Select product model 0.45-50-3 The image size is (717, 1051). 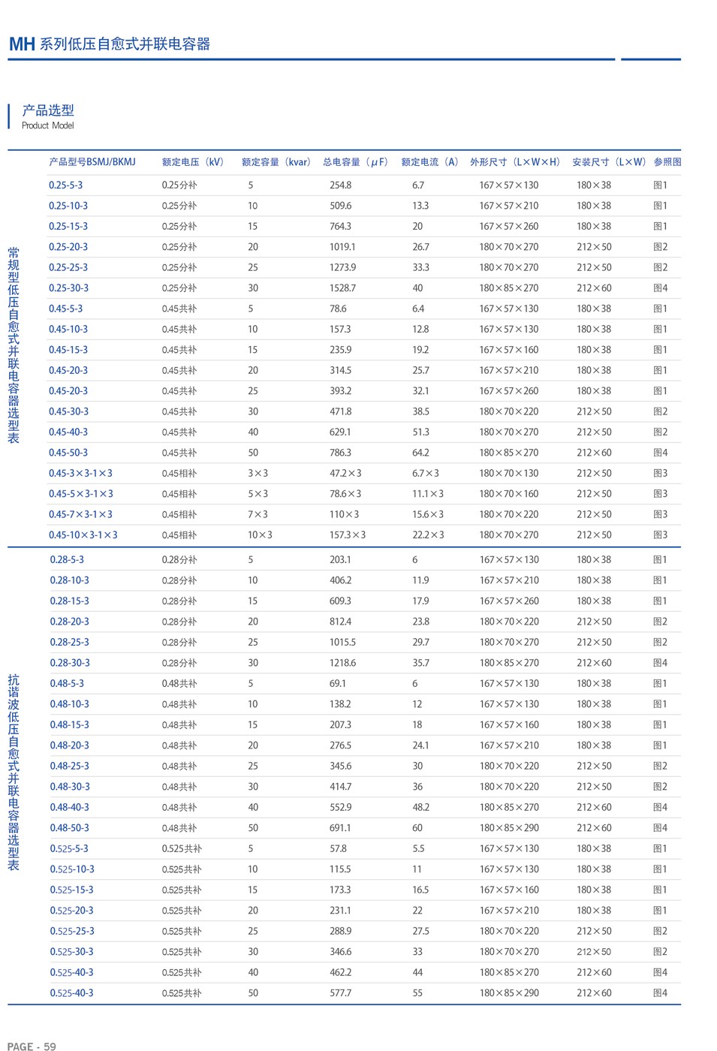[x=68, y=453]
